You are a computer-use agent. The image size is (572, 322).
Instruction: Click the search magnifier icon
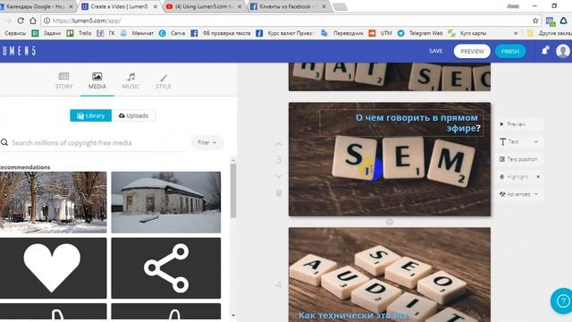pos(4,142)
